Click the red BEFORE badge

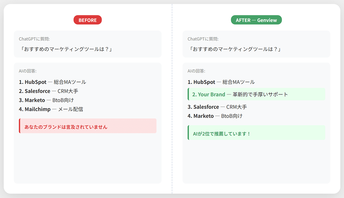[87, 20]
